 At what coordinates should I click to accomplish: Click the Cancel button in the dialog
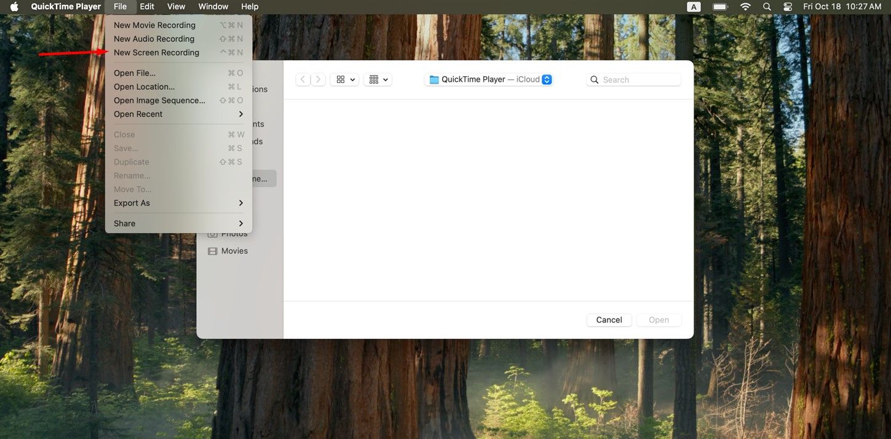pos(609,320)
